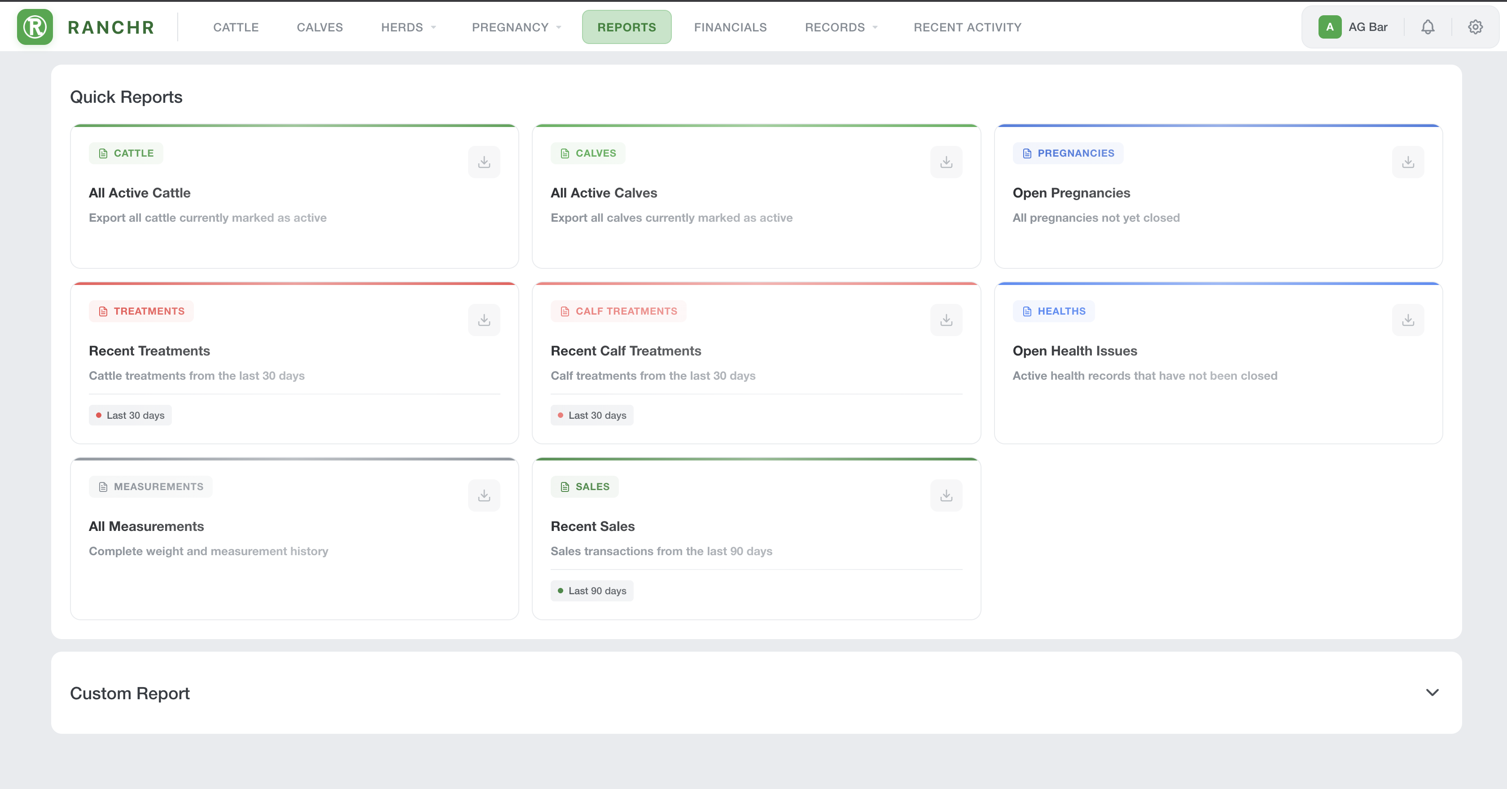Screen dimensions: 1507x789
Task: Click the Ranchr logo icon
Action: click(x=35, y=27)
